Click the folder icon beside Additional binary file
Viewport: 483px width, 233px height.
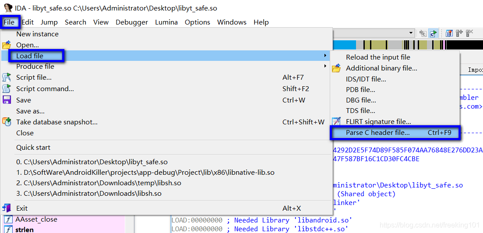(x=336, y=68)
